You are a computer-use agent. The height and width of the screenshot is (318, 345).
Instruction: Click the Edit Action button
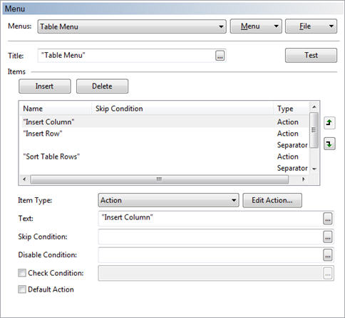coord(272,200)
